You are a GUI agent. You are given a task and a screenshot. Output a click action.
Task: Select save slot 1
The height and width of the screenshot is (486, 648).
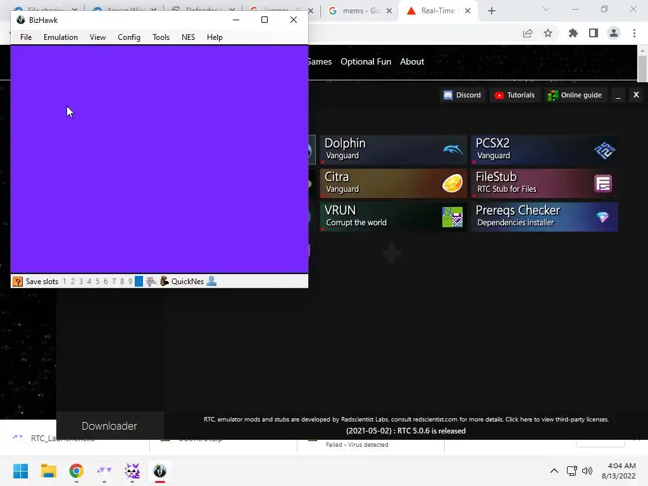65,282
